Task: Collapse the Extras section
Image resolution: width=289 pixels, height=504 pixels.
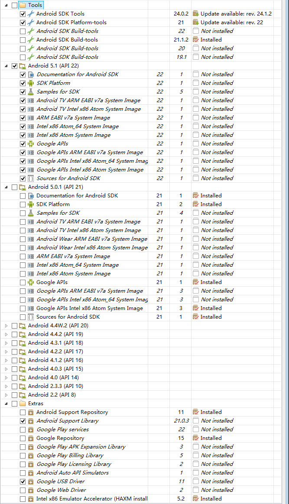Action: pos(6,404)
